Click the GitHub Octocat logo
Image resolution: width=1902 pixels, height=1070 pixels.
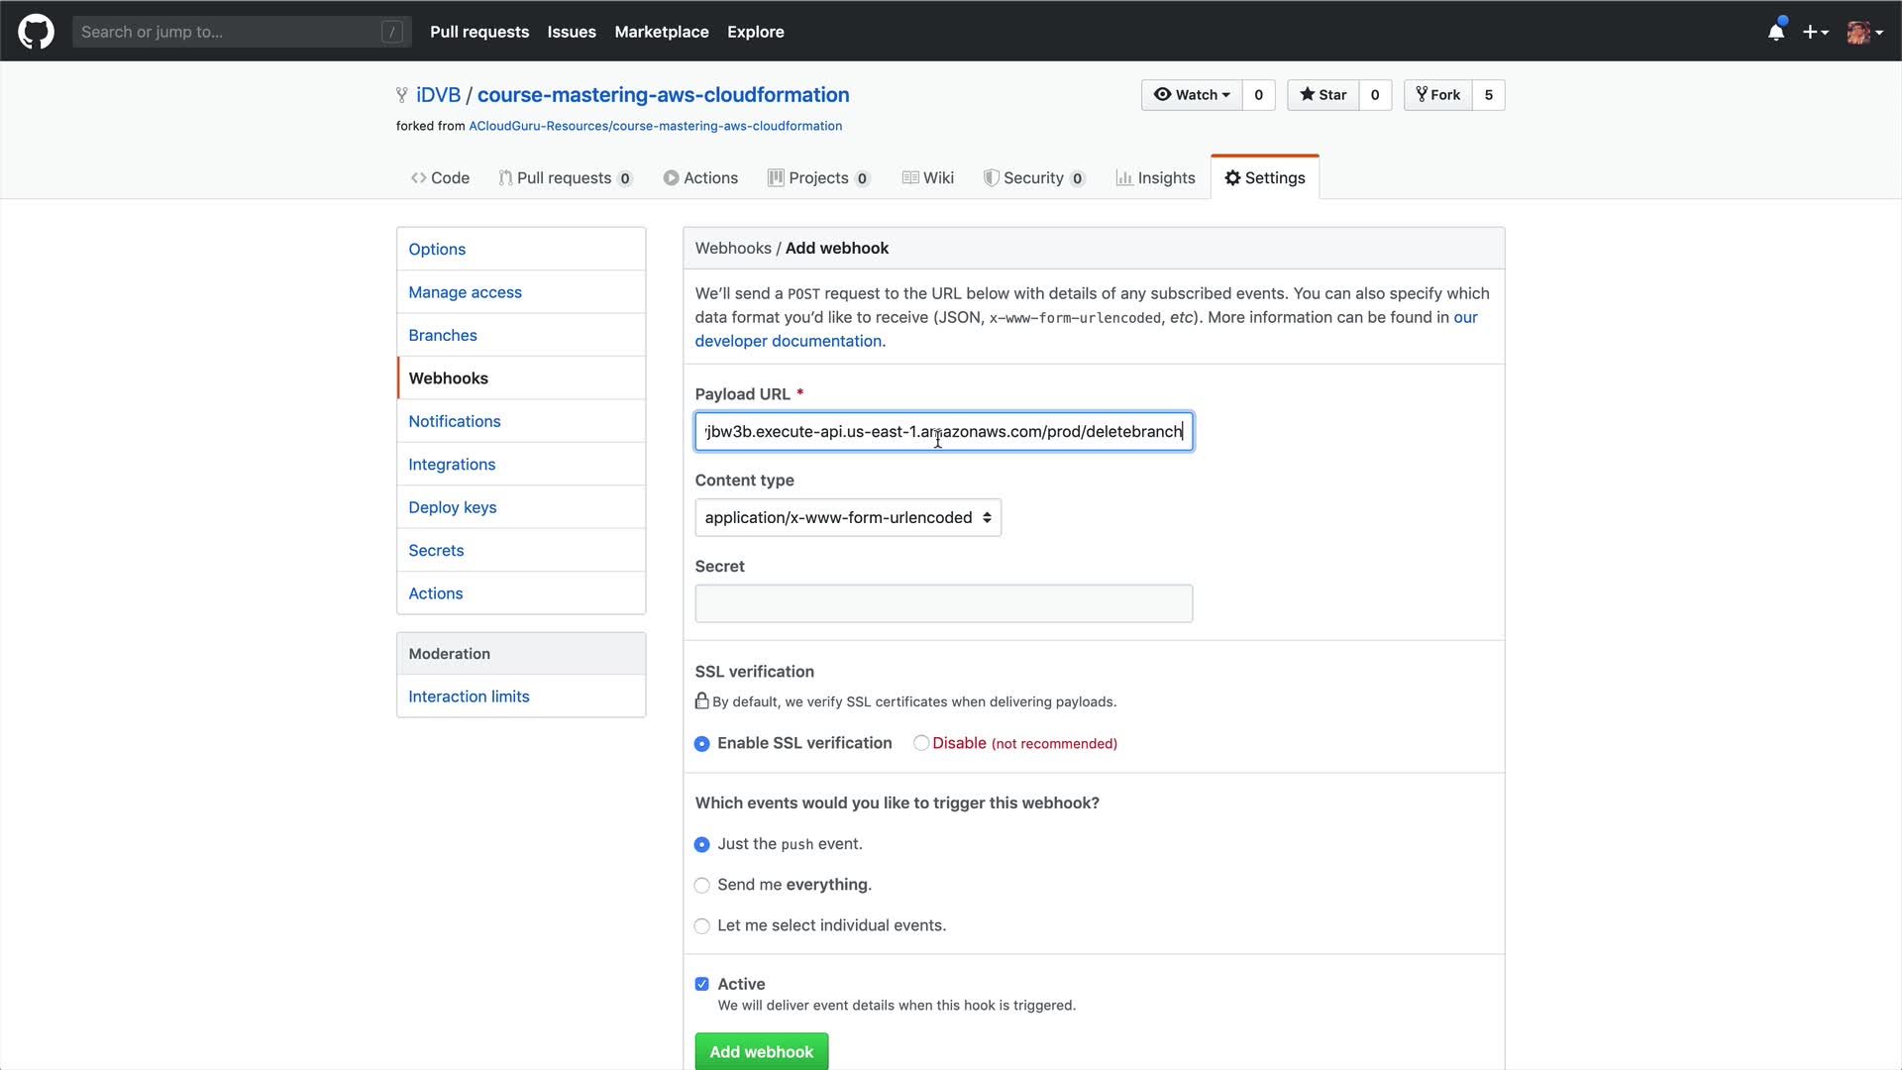pyautogui.click(x=36, y=32)
